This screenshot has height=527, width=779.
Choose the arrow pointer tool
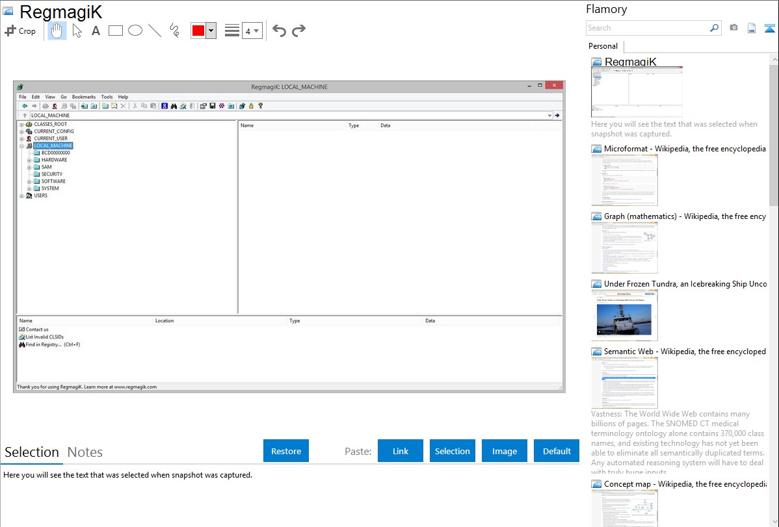coord(77,31)
